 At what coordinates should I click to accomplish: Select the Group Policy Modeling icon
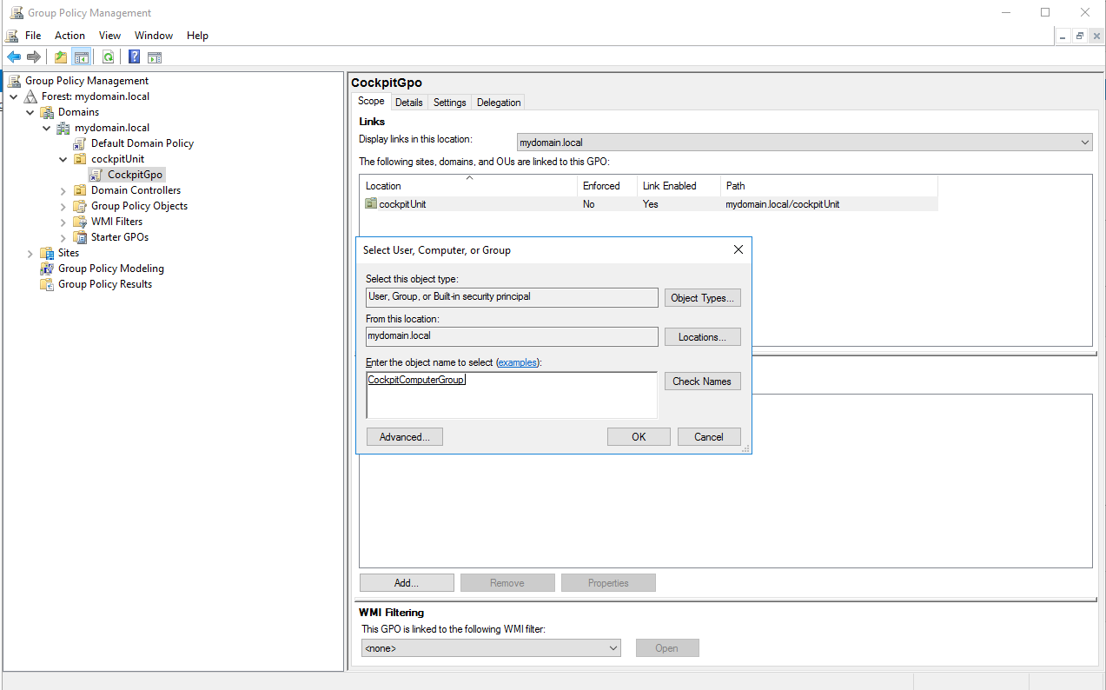tap(47, 269)
